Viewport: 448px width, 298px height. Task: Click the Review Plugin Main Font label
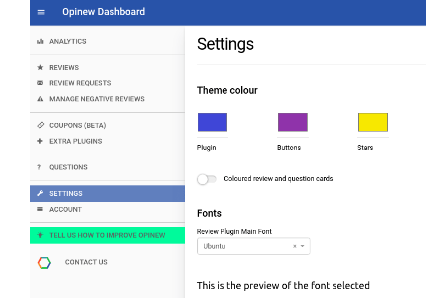(234, 231)
